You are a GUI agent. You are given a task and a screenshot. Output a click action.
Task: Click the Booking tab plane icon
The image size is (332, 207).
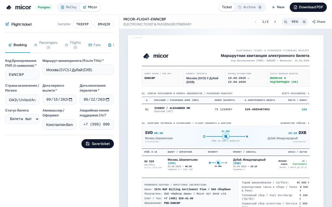tap(10, 45)
